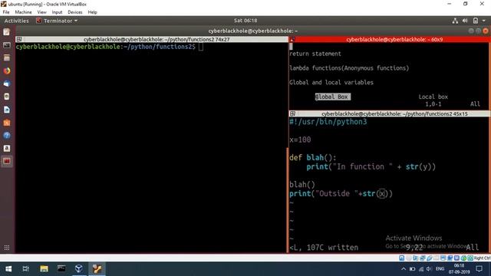Screen dimensions: 491x276
Task: Open Rhythmbox from the dock
Action: (7, 97)
